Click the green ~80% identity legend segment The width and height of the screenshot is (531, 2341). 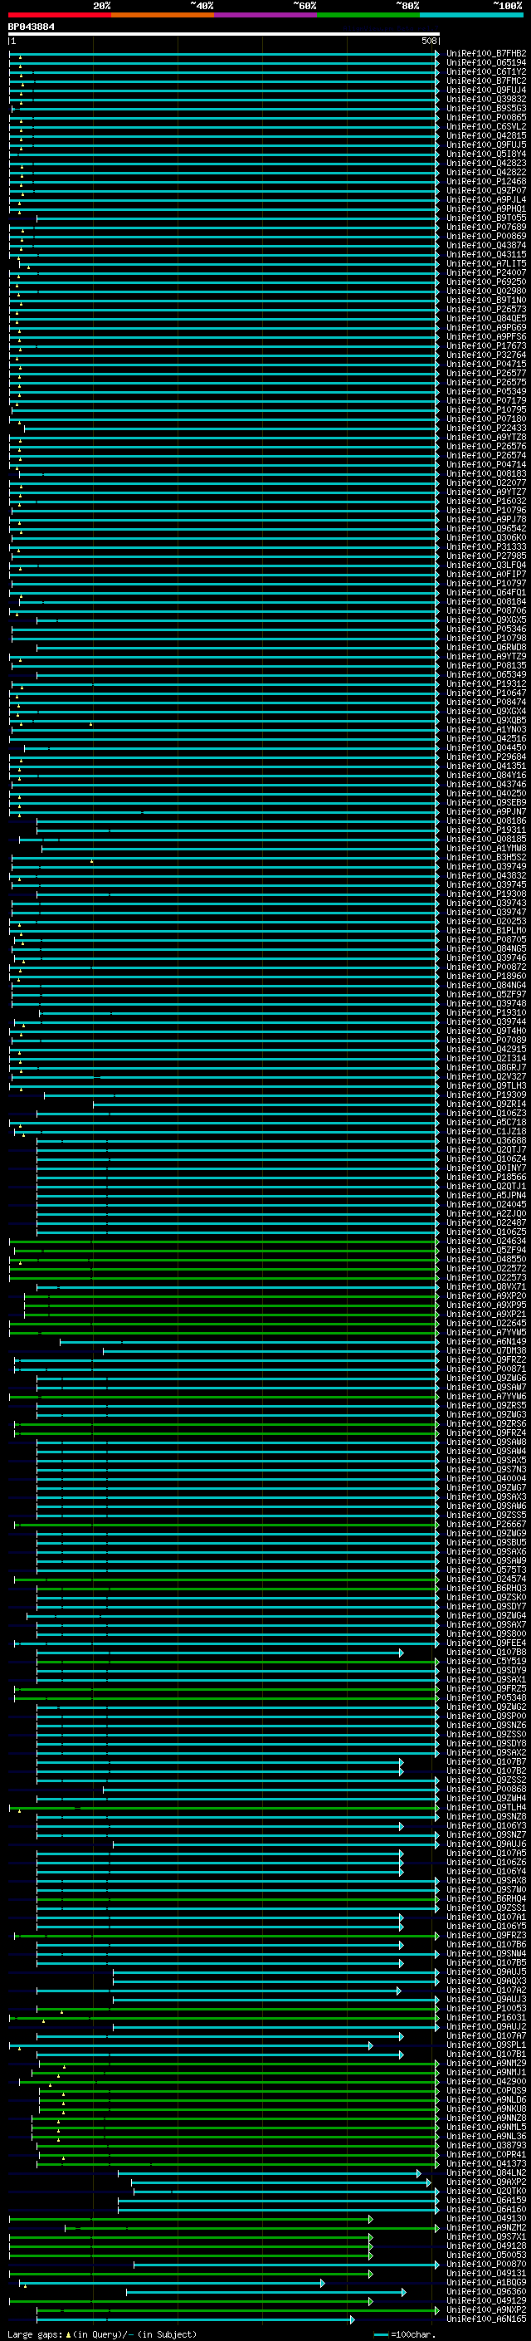[x=368, y=15]
